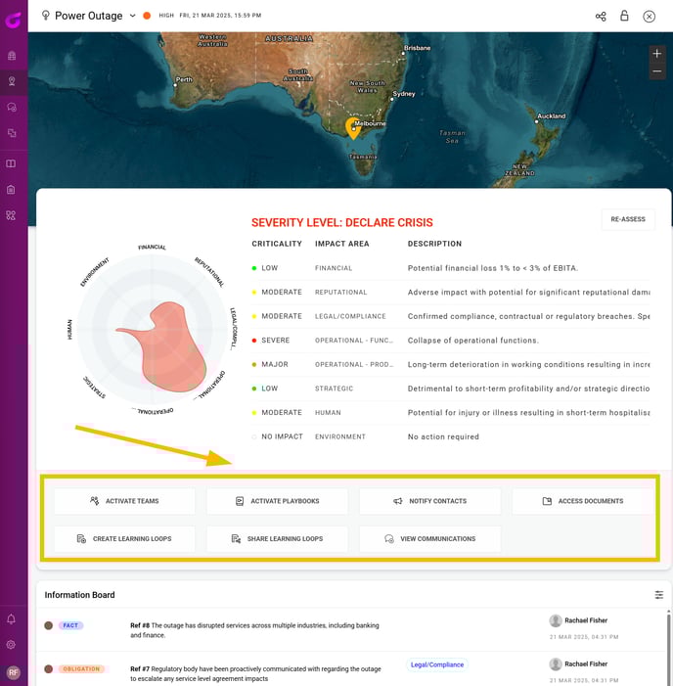Click the Auckland label on map
Viewport: 673px width, 686px height.
552,115
